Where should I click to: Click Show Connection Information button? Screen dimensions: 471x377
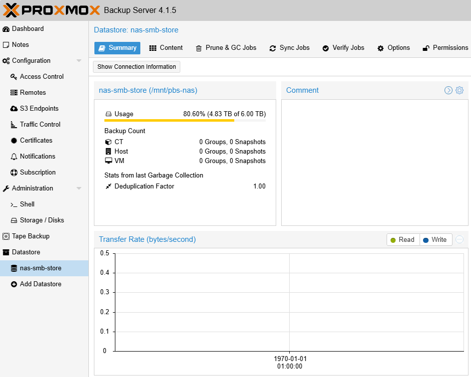click(x=136, y=67)
